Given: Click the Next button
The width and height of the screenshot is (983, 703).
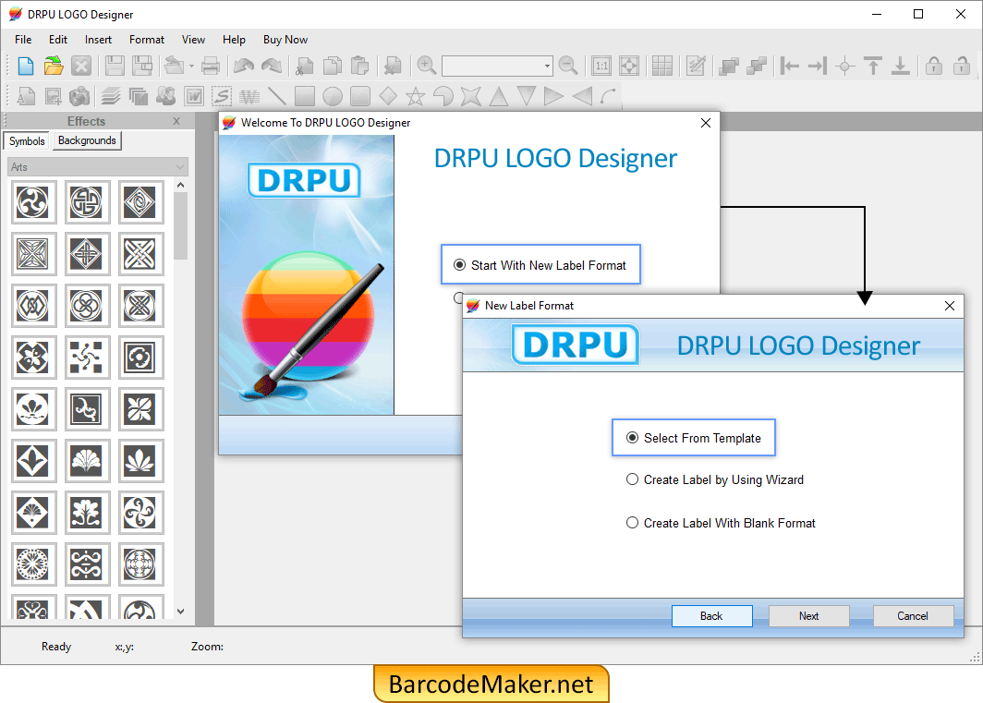Looking at the screenshot, I should 808,616.
